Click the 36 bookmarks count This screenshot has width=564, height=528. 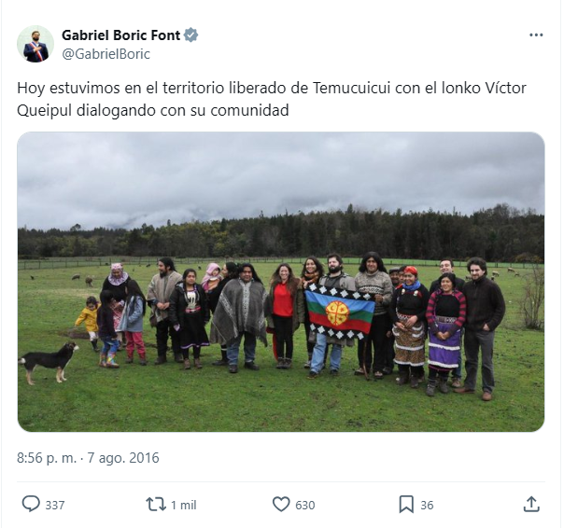point(427,505)
